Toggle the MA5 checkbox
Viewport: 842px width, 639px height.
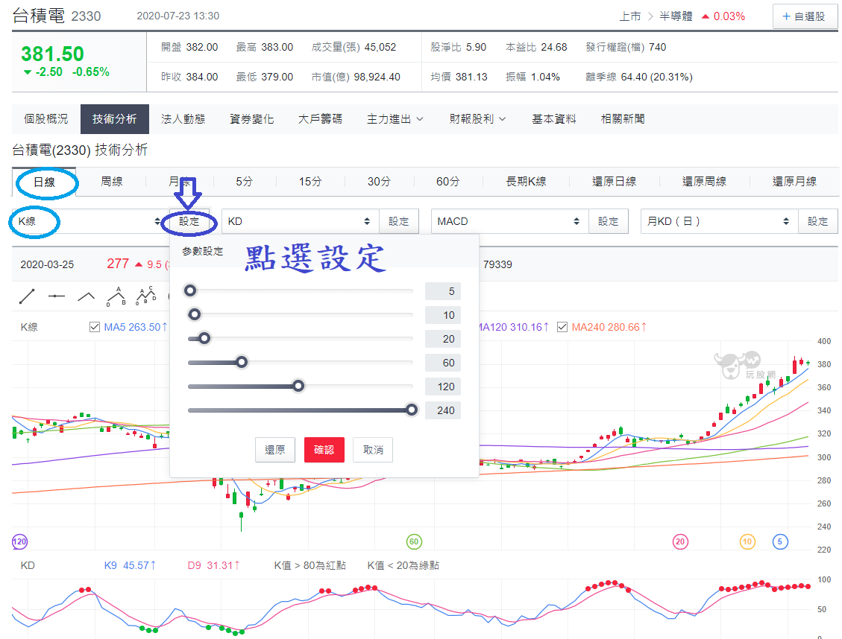coord(94,327)
